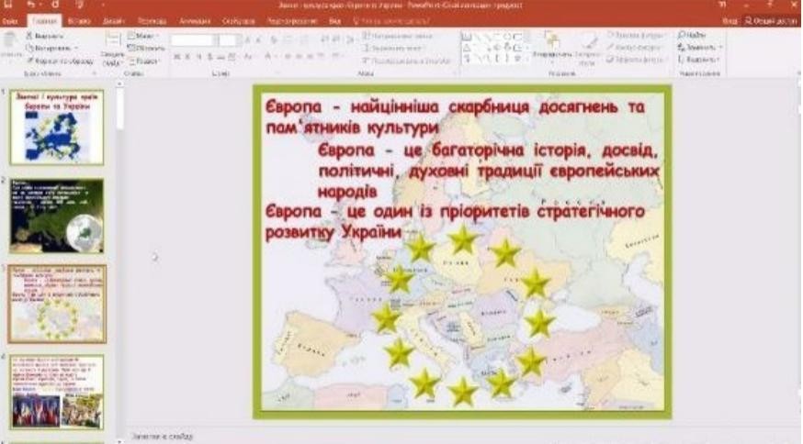Toggle bold formatting
The width and height of the screenshot is (803, 444).
point(176,56)
